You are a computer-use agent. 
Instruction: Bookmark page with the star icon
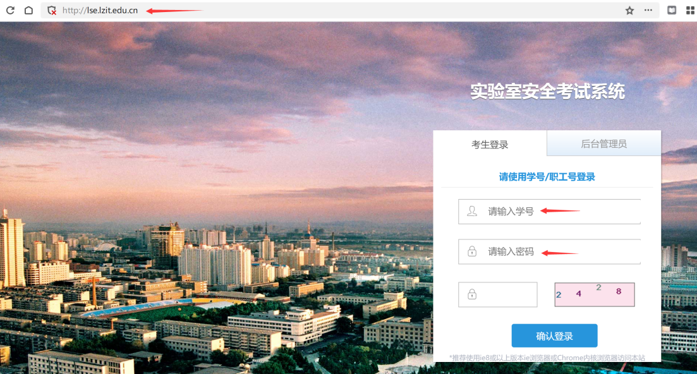pos(629,11)
